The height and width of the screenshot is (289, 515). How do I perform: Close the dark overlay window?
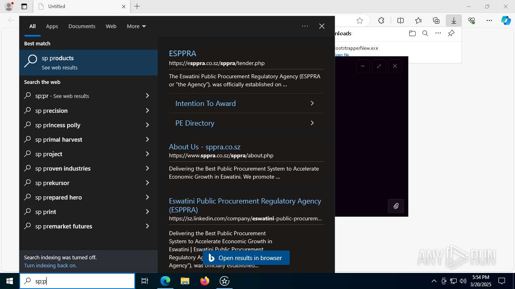click(x=395, y=66)
